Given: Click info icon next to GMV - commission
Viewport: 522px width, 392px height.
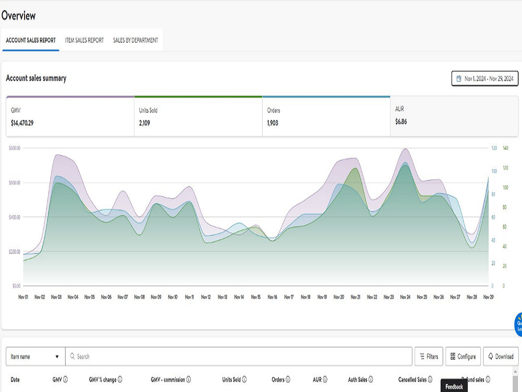Looking at the screenshot, I should [x=188, y=379].
